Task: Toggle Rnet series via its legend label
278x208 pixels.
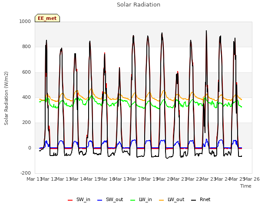Action: [205, 199]
